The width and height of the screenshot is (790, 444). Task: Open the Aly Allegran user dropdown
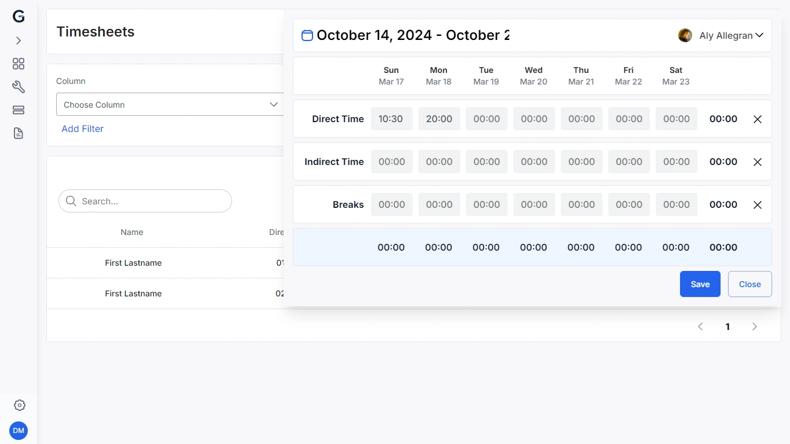click(x=721, y=35)
